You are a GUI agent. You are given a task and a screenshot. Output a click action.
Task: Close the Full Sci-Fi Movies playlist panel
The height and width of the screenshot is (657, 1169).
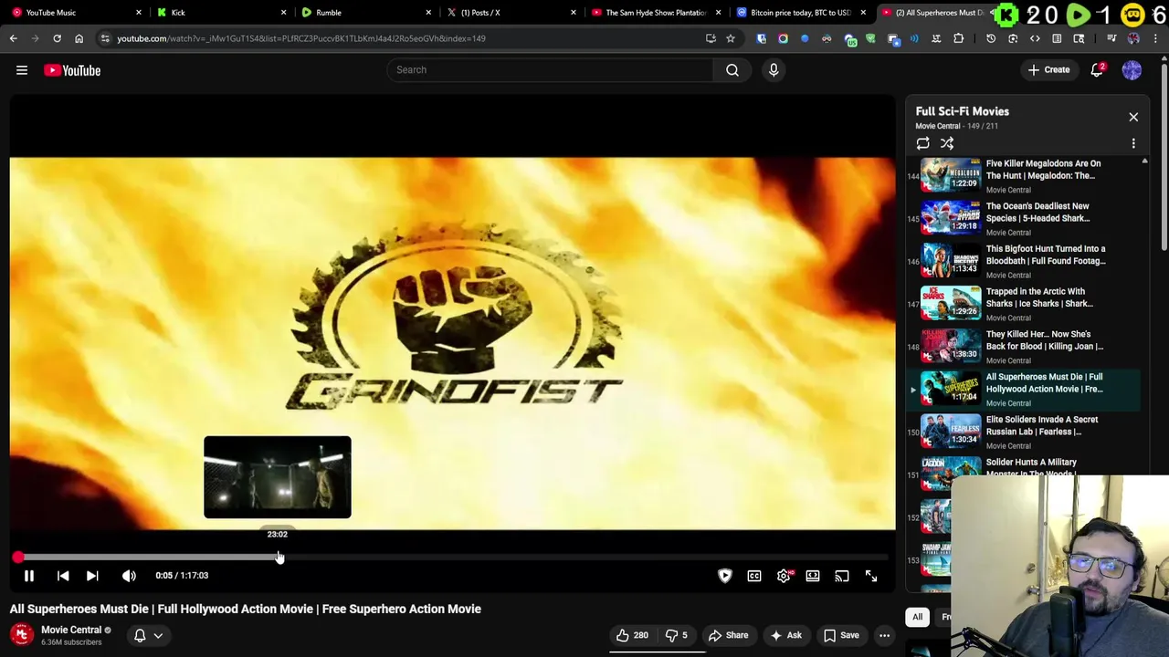[x=1133, y=117]
